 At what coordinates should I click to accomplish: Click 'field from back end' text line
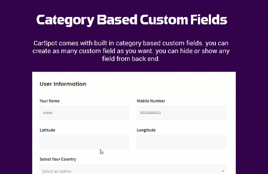coord(131,59)
